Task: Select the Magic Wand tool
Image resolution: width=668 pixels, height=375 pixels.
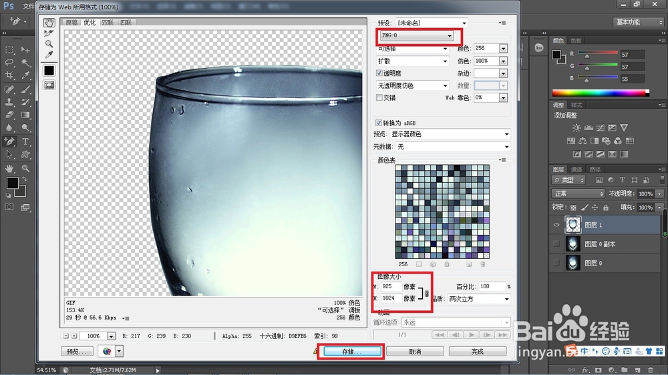Action: tap(25, 63)
